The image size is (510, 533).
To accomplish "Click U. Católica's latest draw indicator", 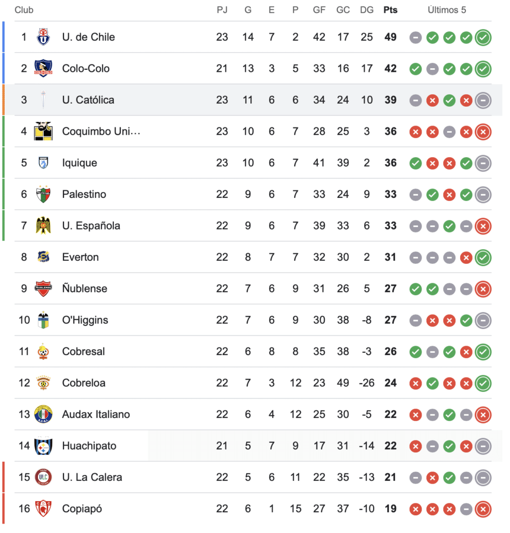I will pyautogui.click(x=483, y=100).
